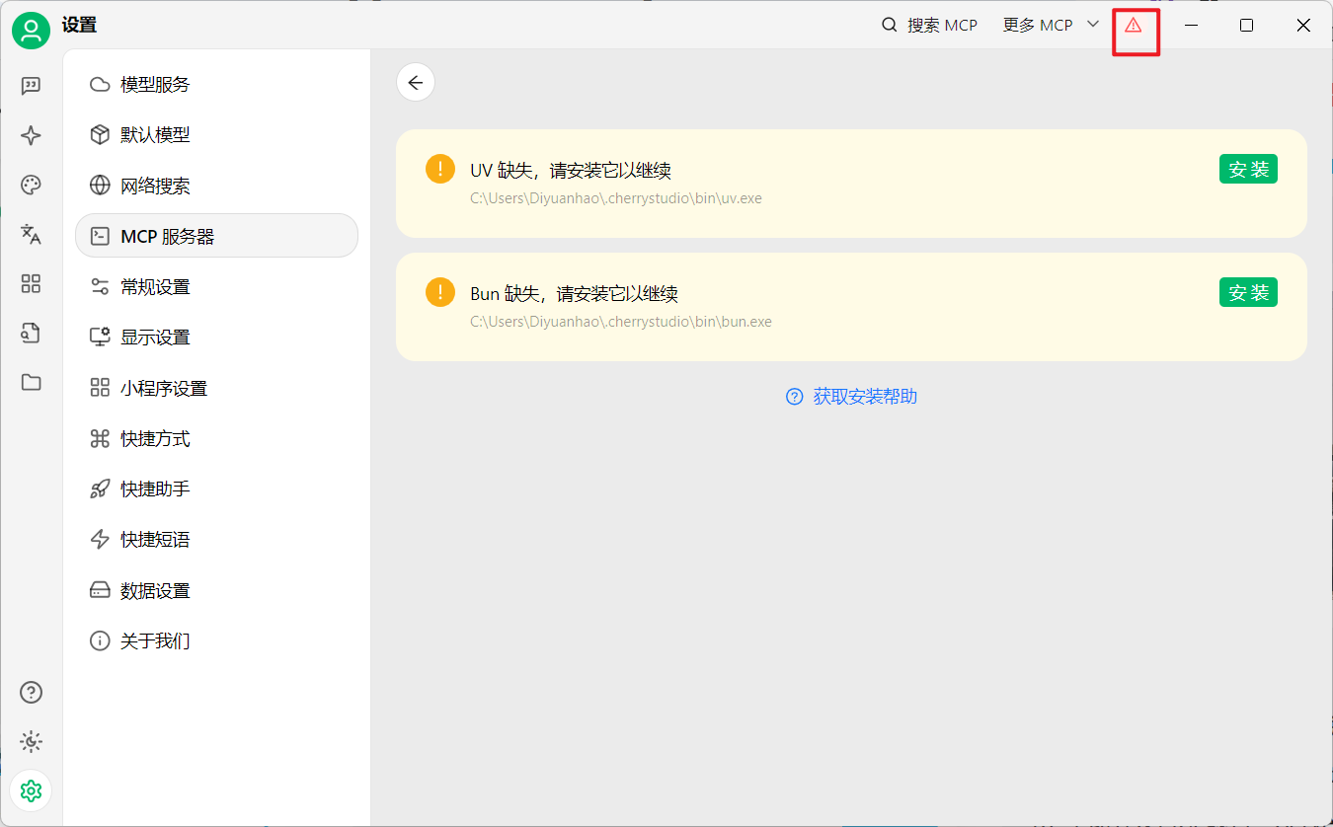Click the drive icon beside 数据设置
1333x827 pixels.
[x=100, y=590]
